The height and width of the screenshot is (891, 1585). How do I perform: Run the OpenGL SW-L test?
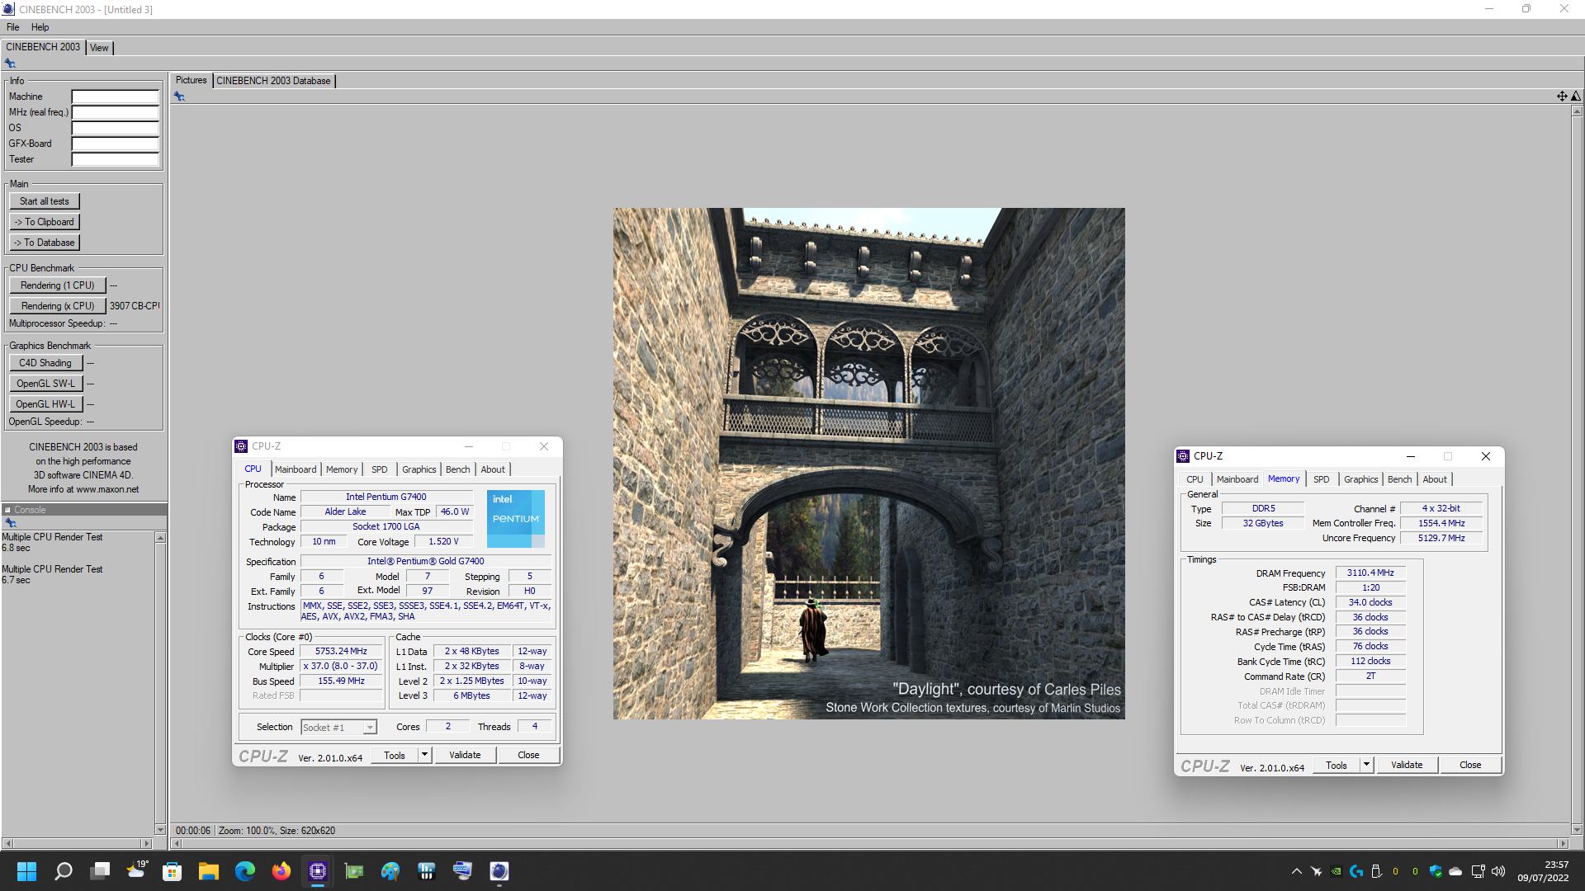pos(45,384)
